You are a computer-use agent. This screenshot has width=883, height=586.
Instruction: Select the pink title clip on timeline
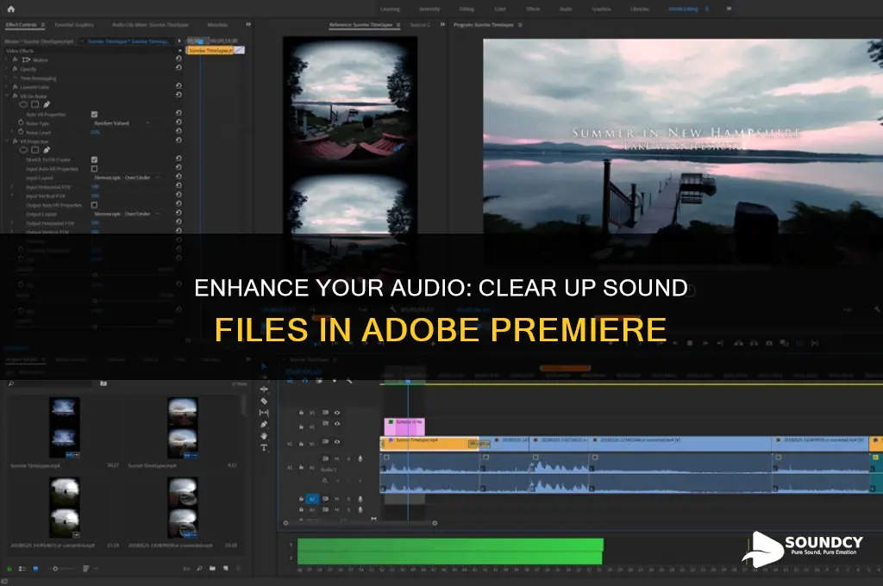(404, 426)
